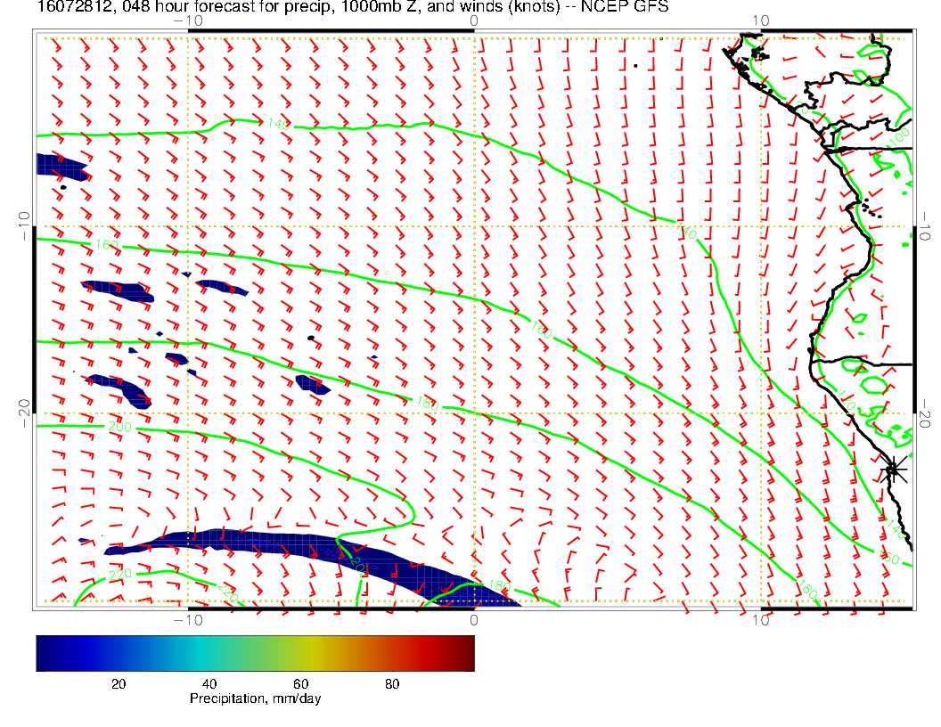Select the -10 longitude label on top axis
The image size is (941, 727).
click(x=188, y=20)
